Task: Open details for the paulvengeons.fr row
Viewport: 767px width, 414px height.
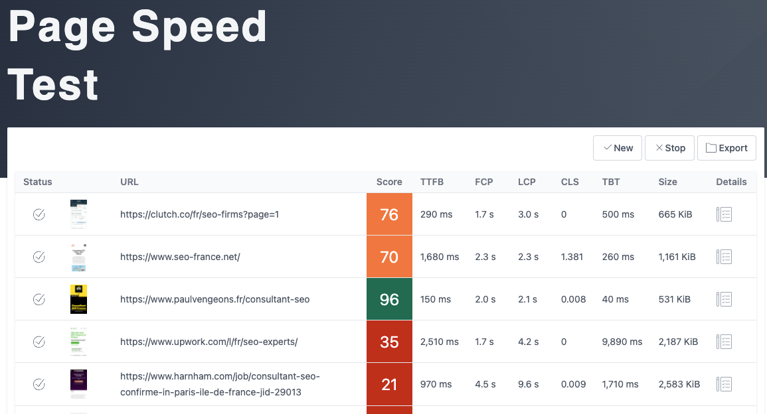Action: [724, 299]
